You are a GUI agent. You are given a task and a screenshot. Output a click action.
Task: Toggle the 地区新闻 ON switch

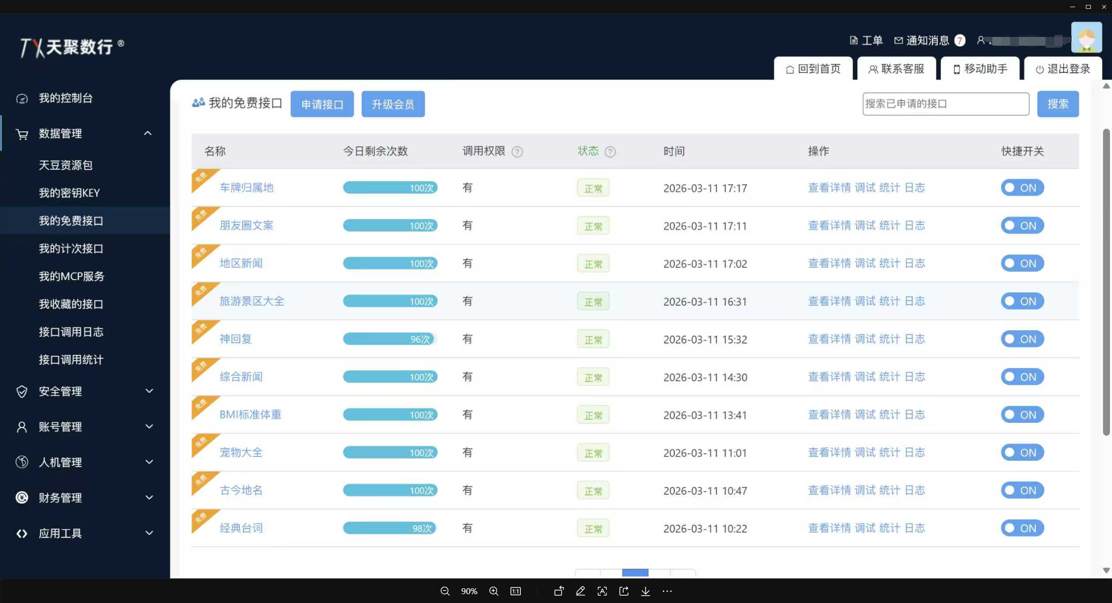[1022, 263]
